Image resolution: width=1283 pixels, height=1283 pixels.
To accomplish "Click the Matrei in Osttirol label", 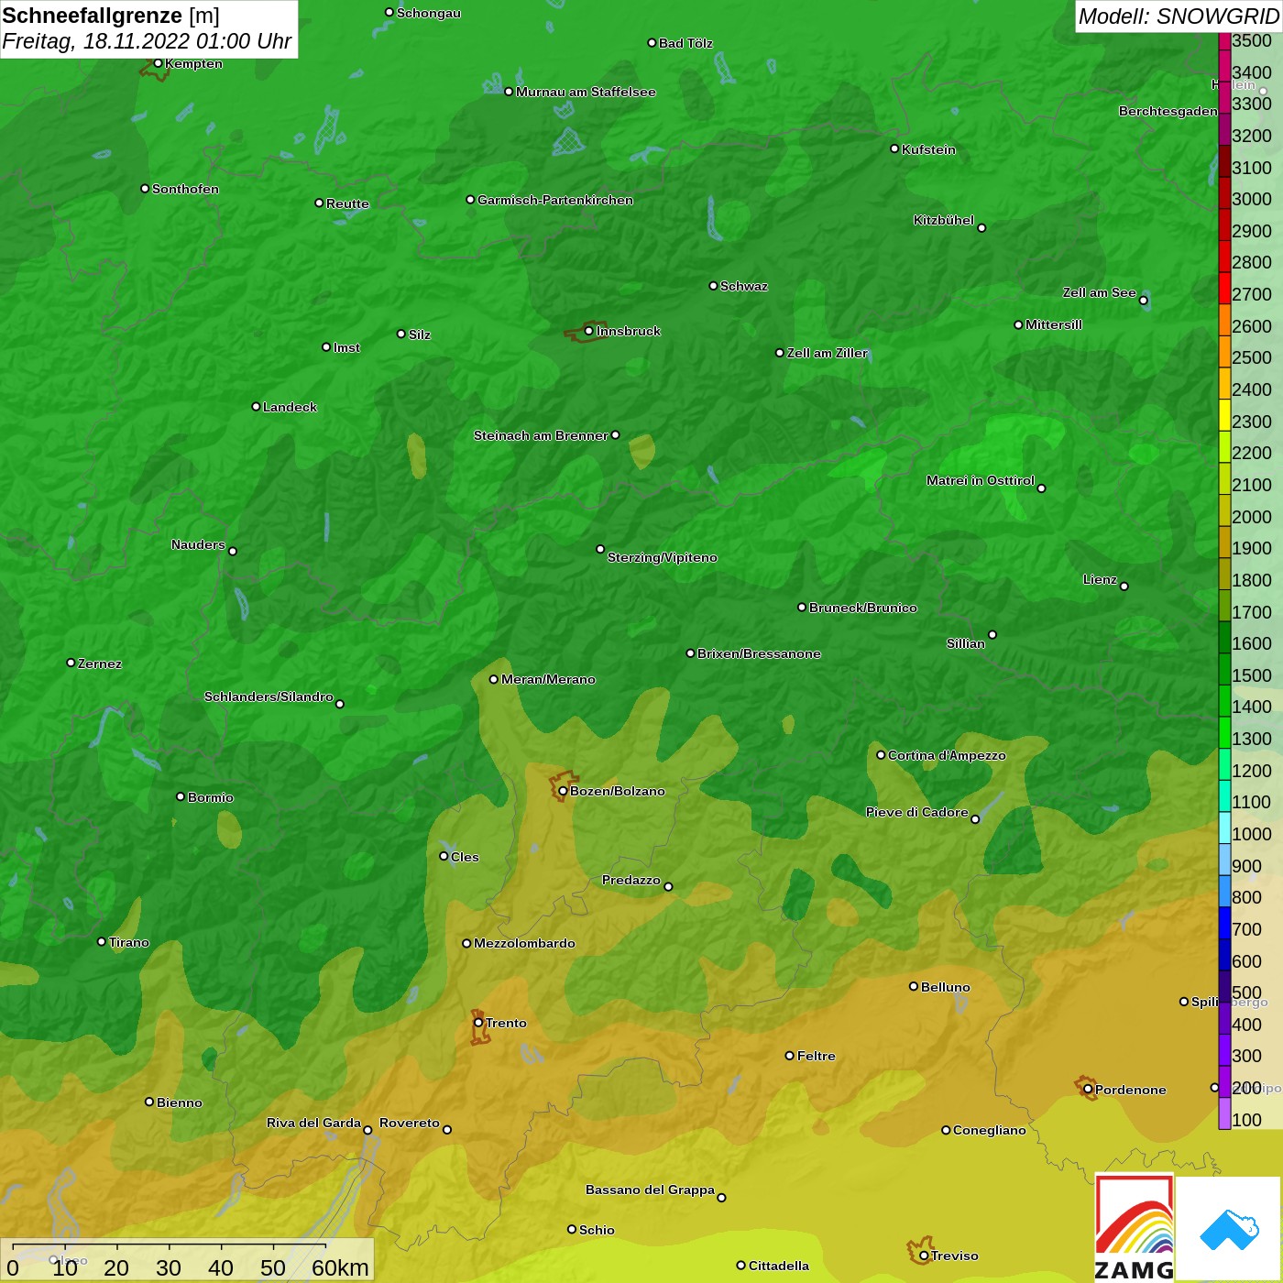I will click(x=980, y=480).
